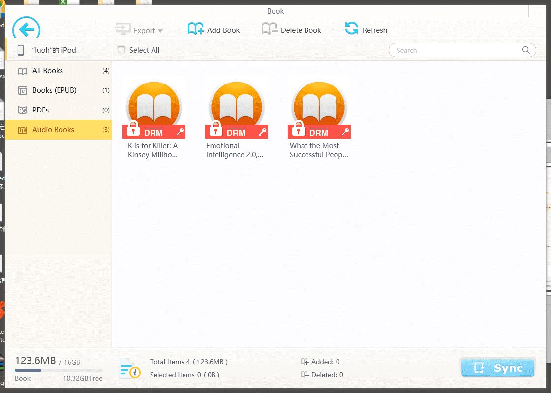
Task: Select the K is for Killer audiobook cover
Action: (x=154, y=110)
